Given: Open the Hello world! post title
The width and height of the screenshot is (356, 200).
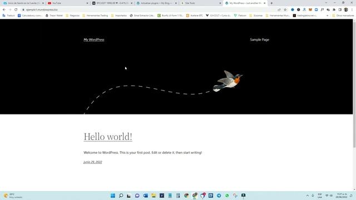Looking at the screenshot, I should 108,137.
